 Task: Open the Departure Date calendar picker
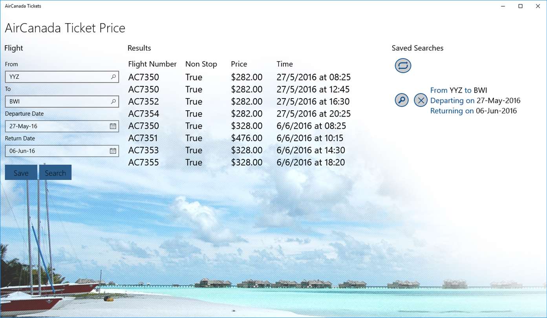coord(113,126)
